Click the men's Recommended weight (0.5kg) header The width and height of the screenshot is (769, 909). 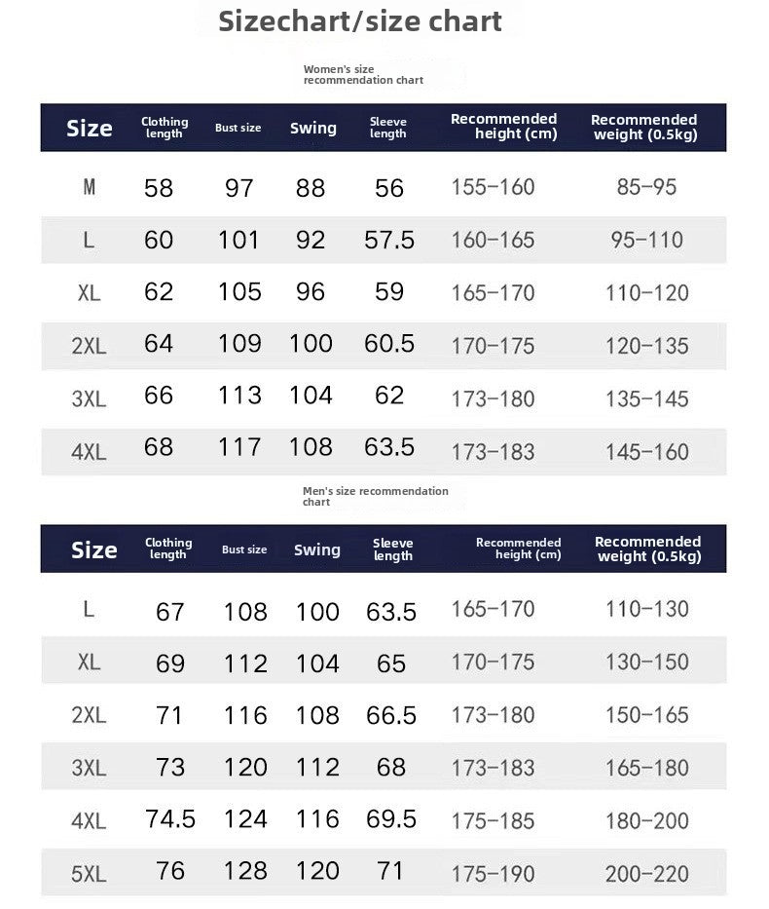coord(647,549)
